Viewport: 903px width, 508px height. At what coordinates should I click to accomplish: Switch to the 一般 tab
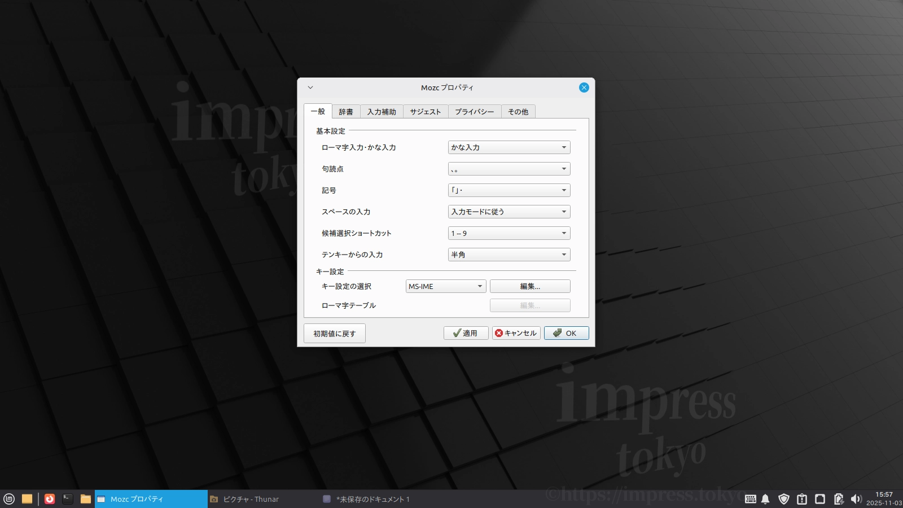coord(318,111)
